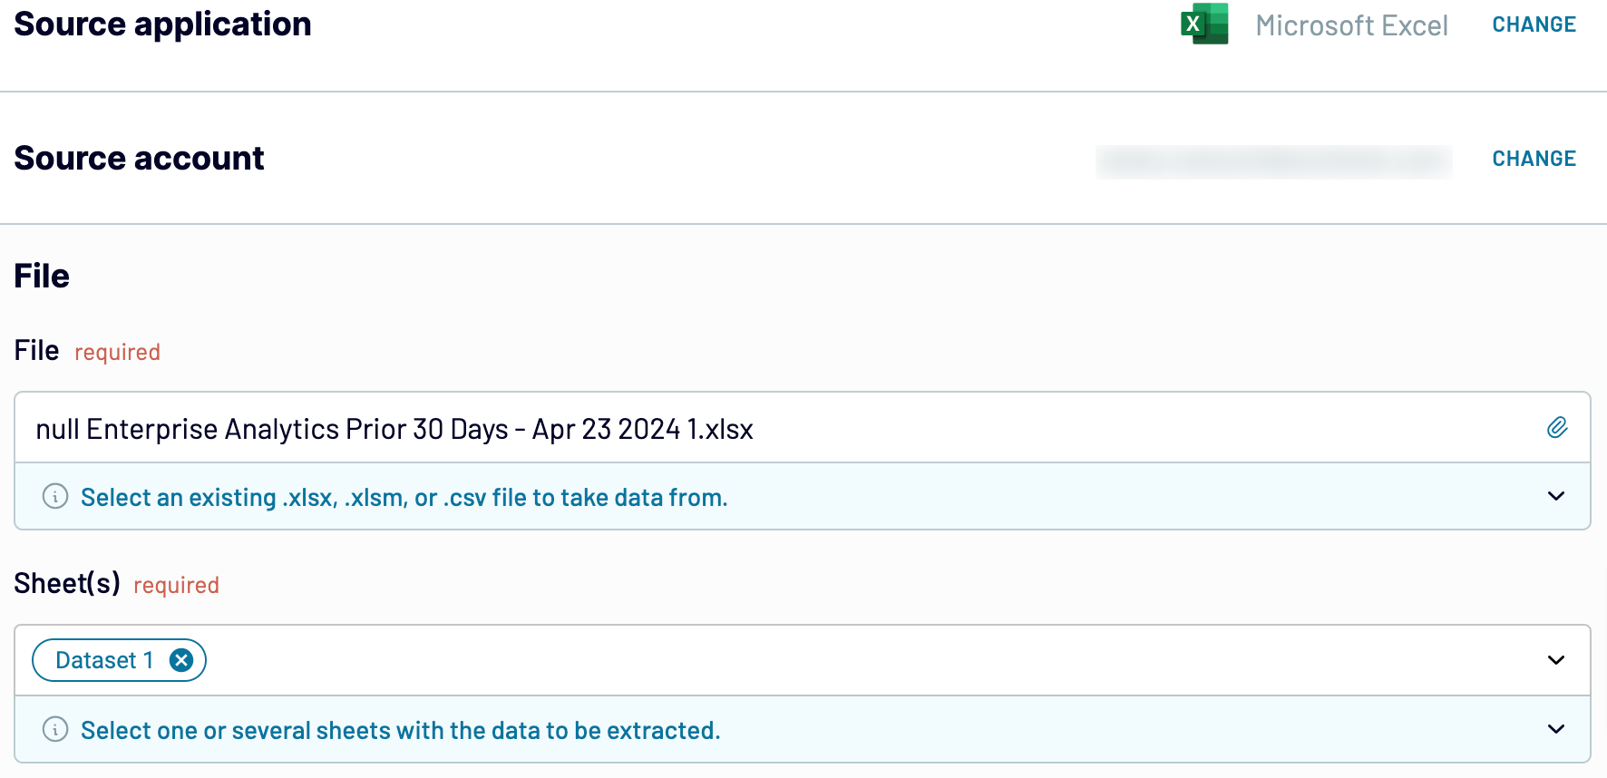Click the 'Select one or several sheets' hint
Screen dimensions: 1607x778
point(400,730)
